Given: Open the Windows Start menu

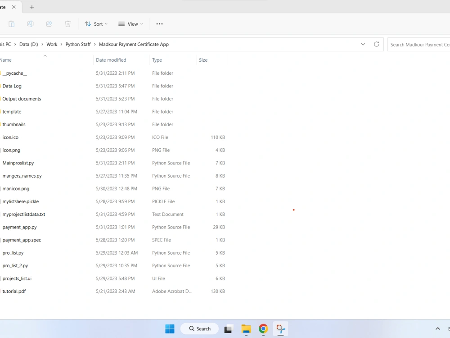Looking at the screenshot, I should pos(170,329).
